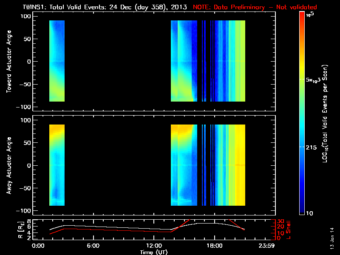
Task: Click the 5x10^3 color bar tick label
Action: point(316,80)
